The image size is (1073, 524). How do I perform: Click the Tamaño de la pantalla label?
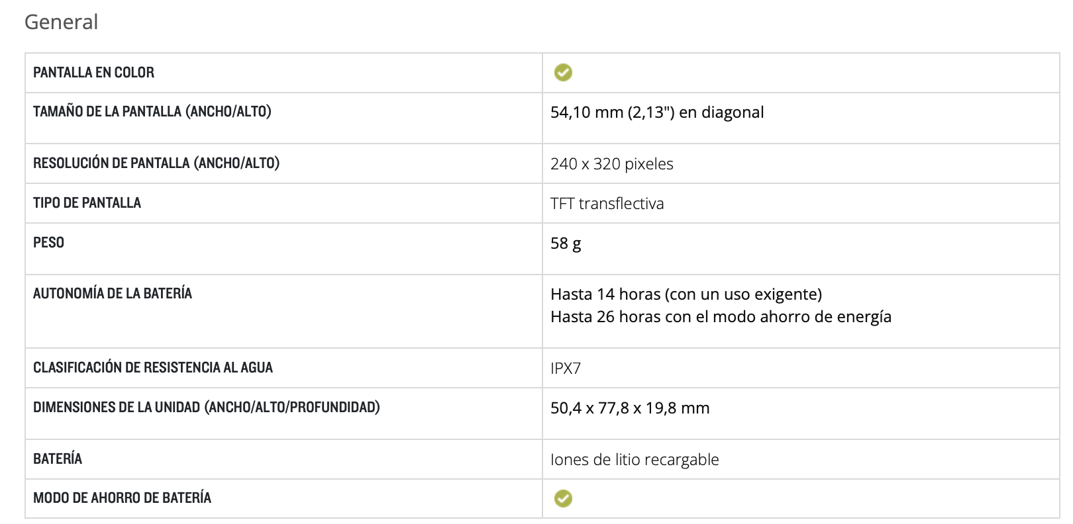[152, 112]
